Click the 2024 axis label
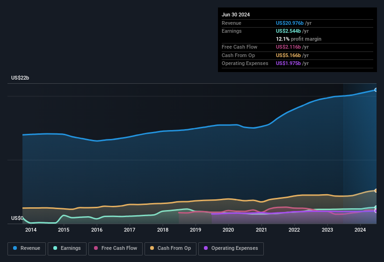 360,230
